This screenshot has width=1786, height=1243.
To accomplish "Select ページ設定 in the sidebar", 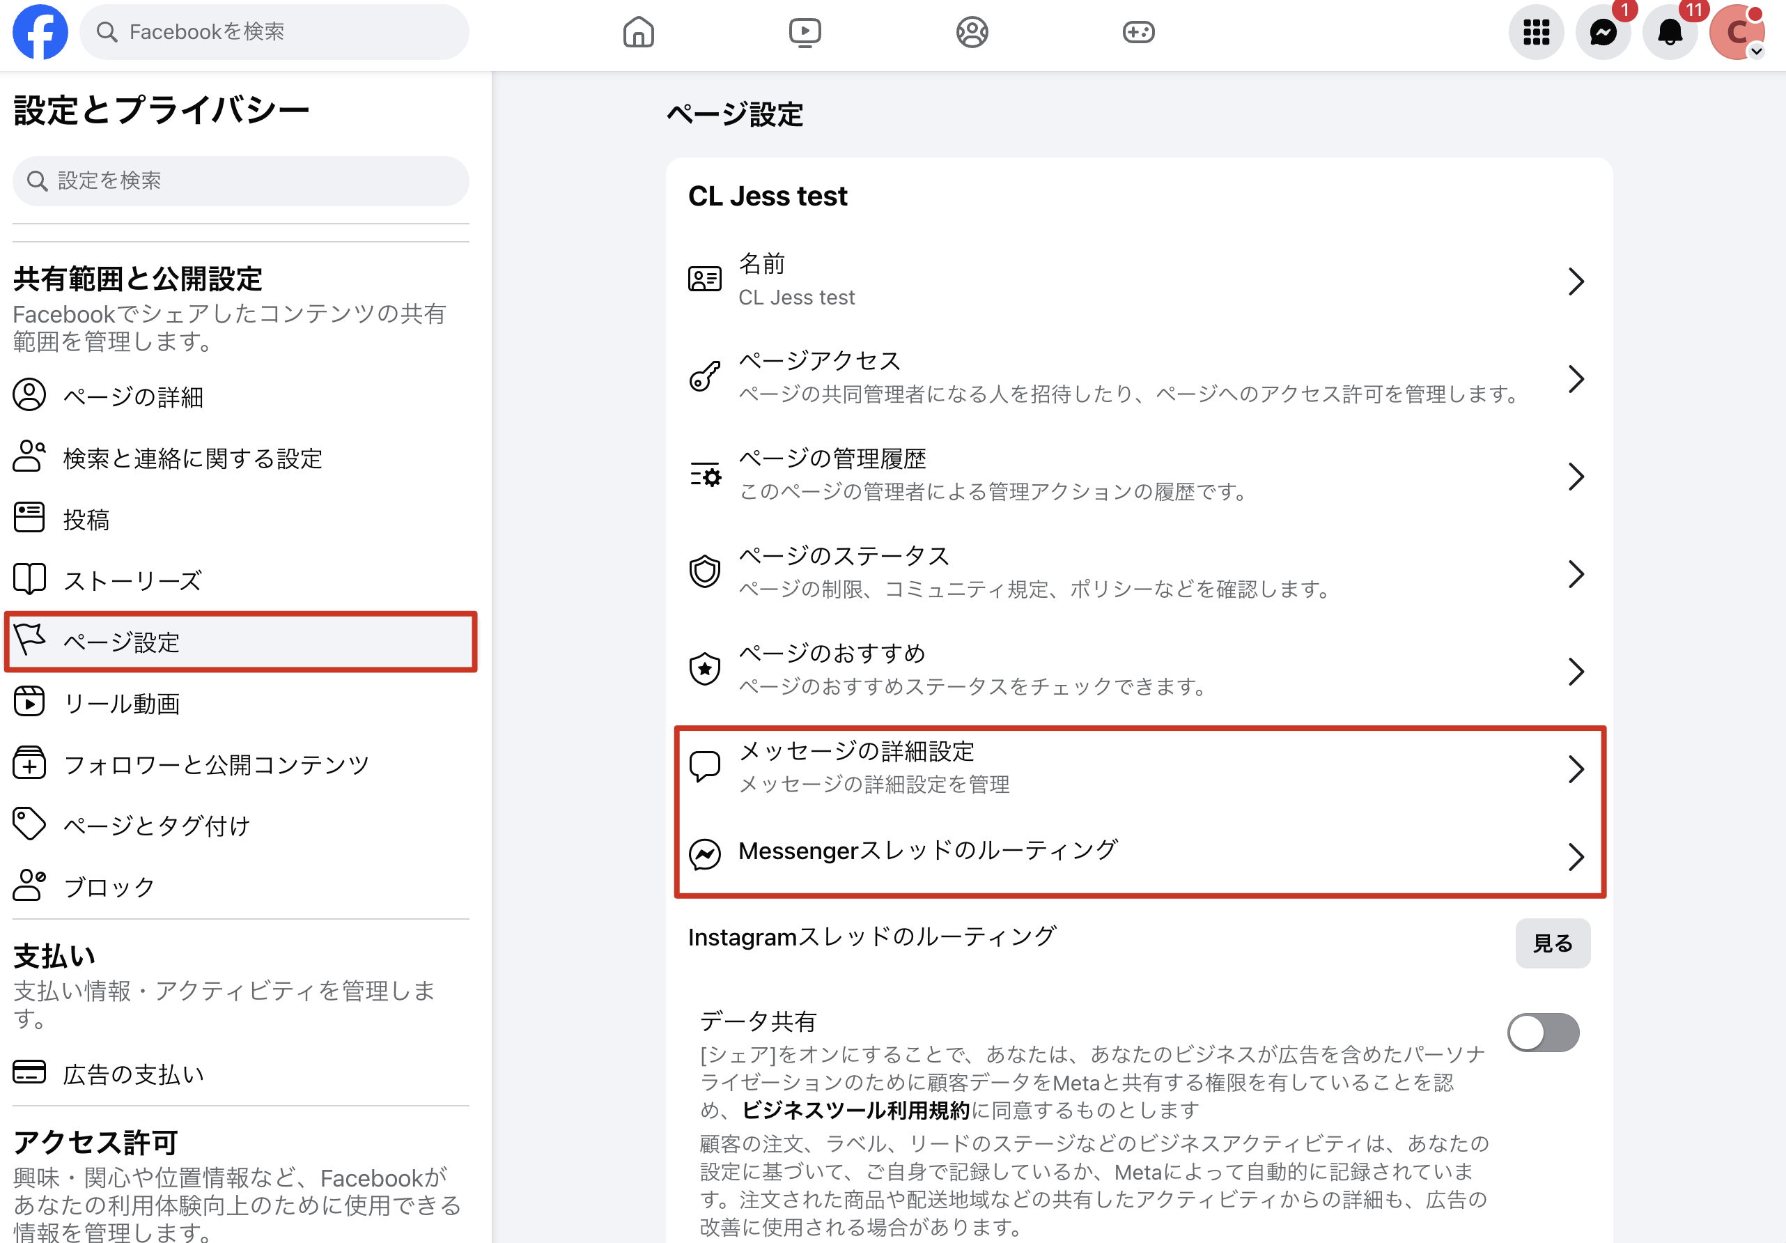I will coord(240,642).
